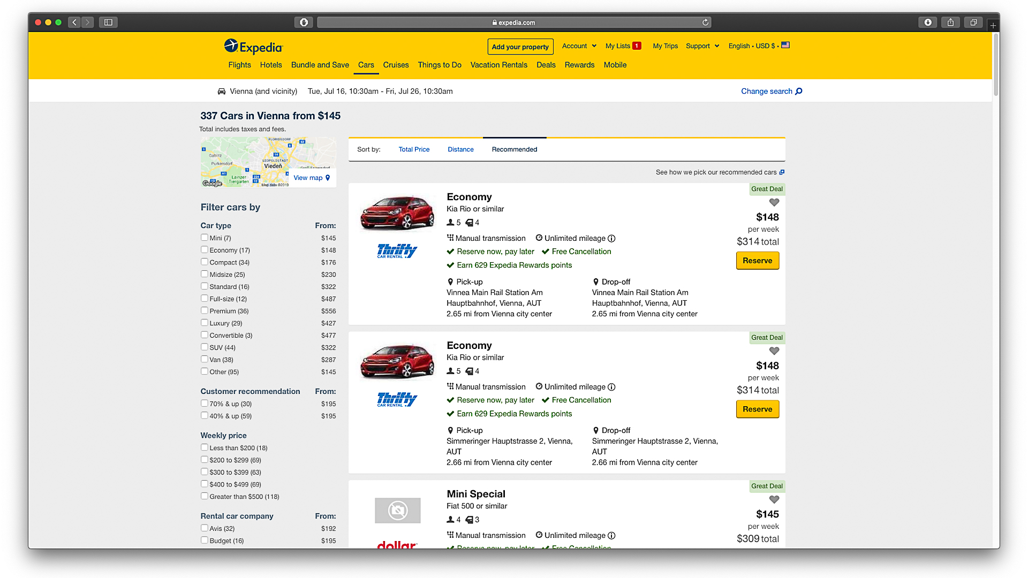Open the Account dropdown

pos(579,46)
